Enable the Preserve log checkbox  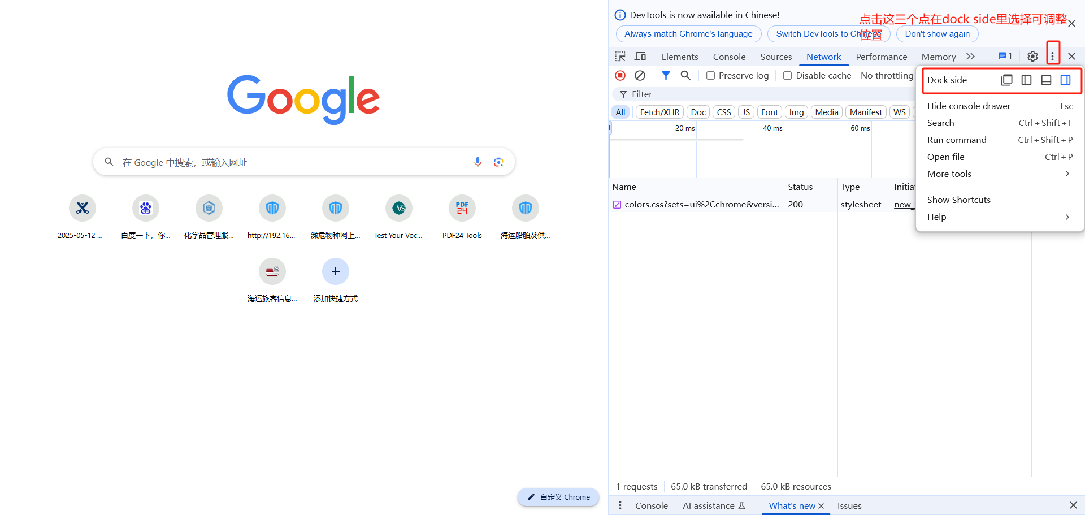pos(711,76)
